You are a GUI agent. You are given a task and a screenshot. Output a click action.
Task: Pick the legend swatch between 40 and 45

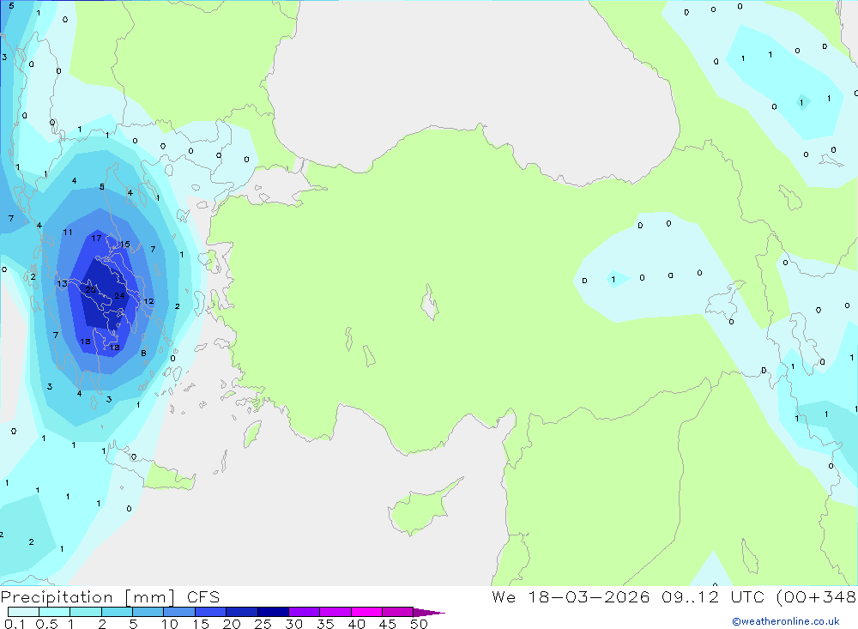[x=366, y=612]
